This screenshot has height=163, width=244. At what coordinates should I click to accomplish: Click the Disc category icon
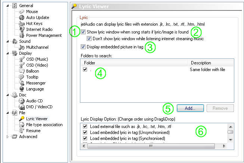pos(15,95)
